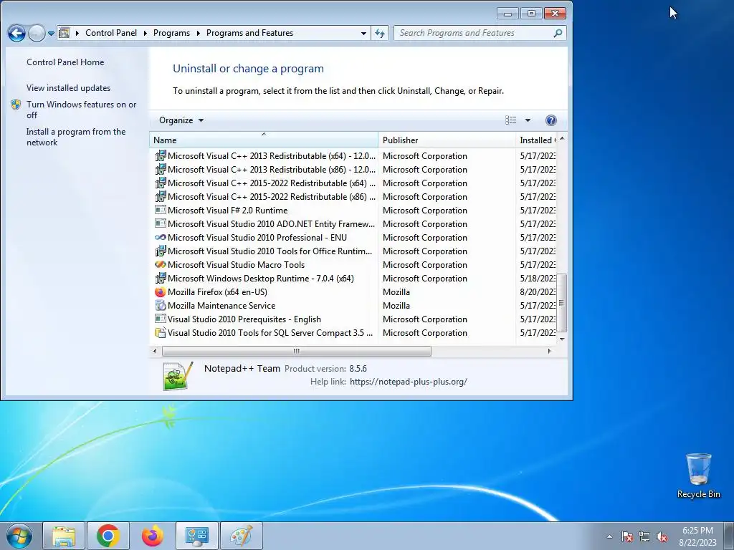Launch Google Chrome from taskbar
Screen dimensions: 734x550
tap(108, 536)
